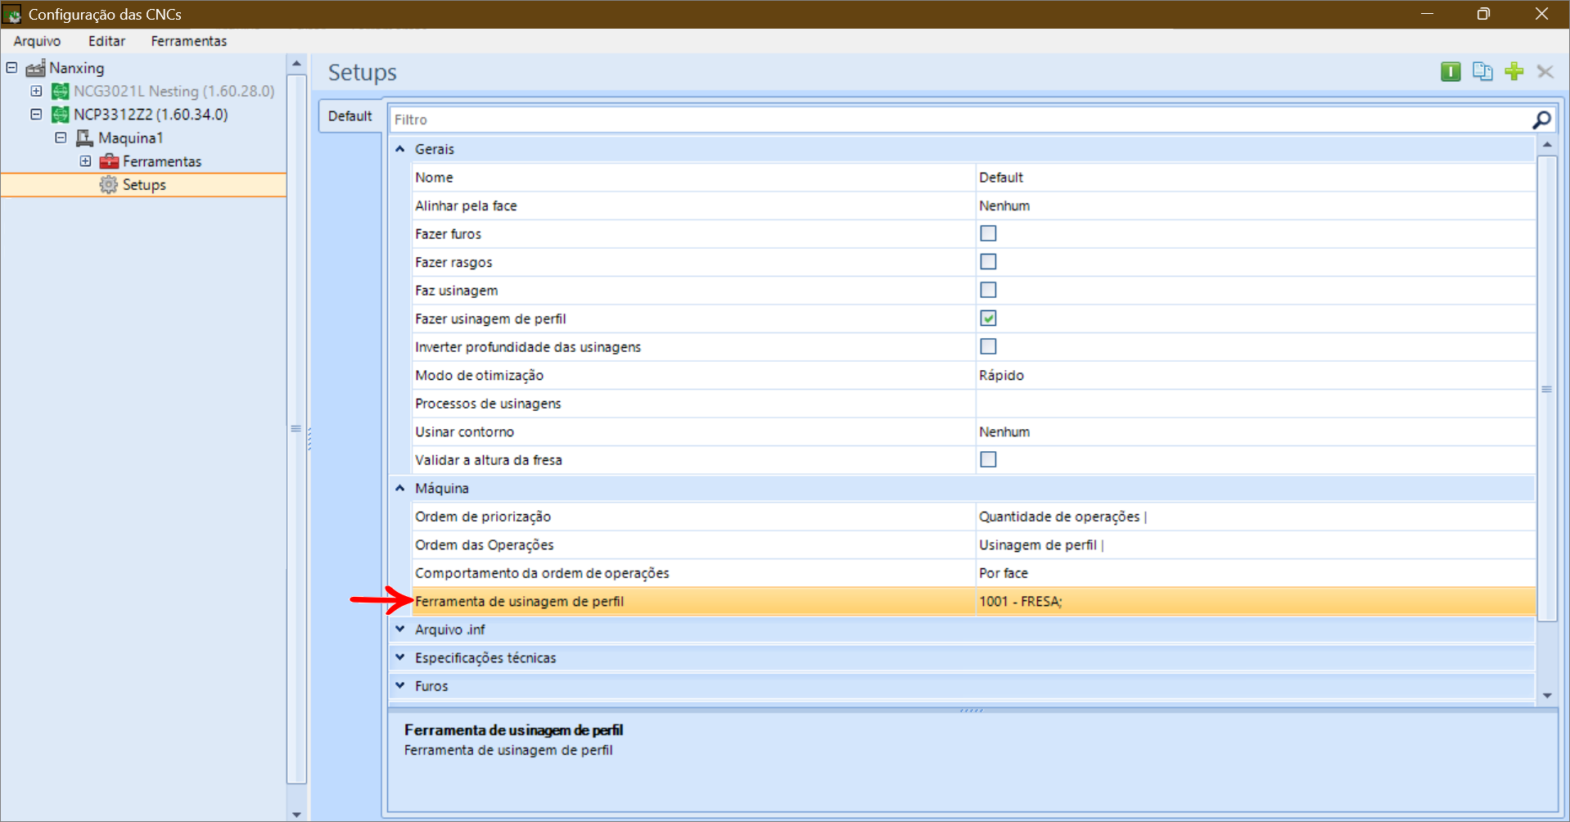Toggle Inverter profundidade das usinagens checkbox

pyautogui.click(x=988, y=346)
